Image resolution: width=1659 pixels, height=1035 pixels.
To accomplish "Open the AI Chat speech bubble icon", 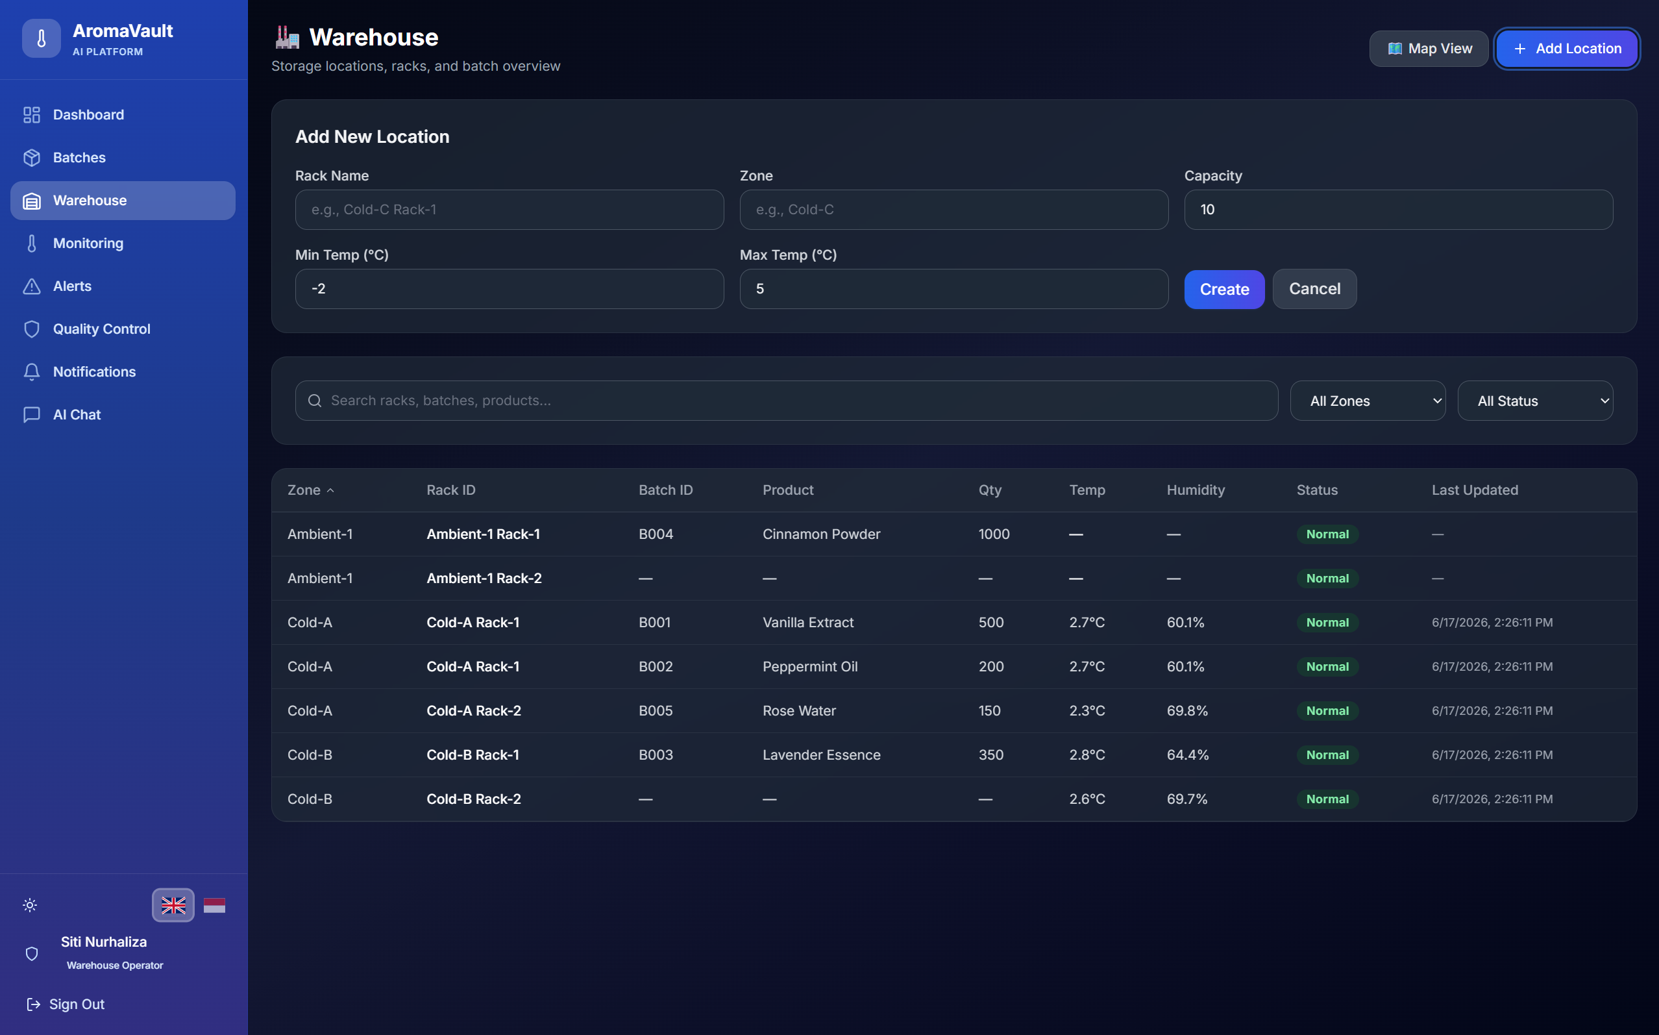I will click(31, 415).
